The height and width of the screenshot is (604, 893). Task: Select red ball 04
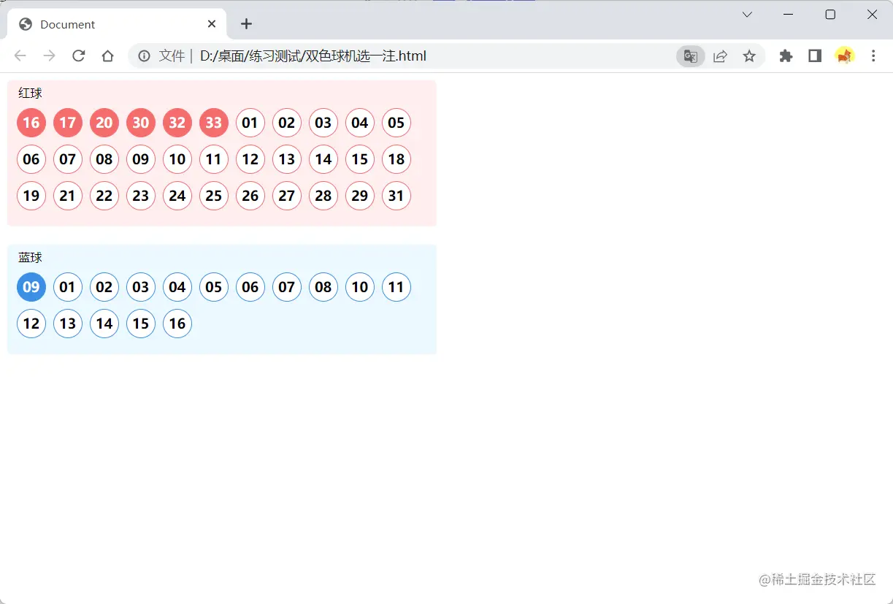[360, 123]
